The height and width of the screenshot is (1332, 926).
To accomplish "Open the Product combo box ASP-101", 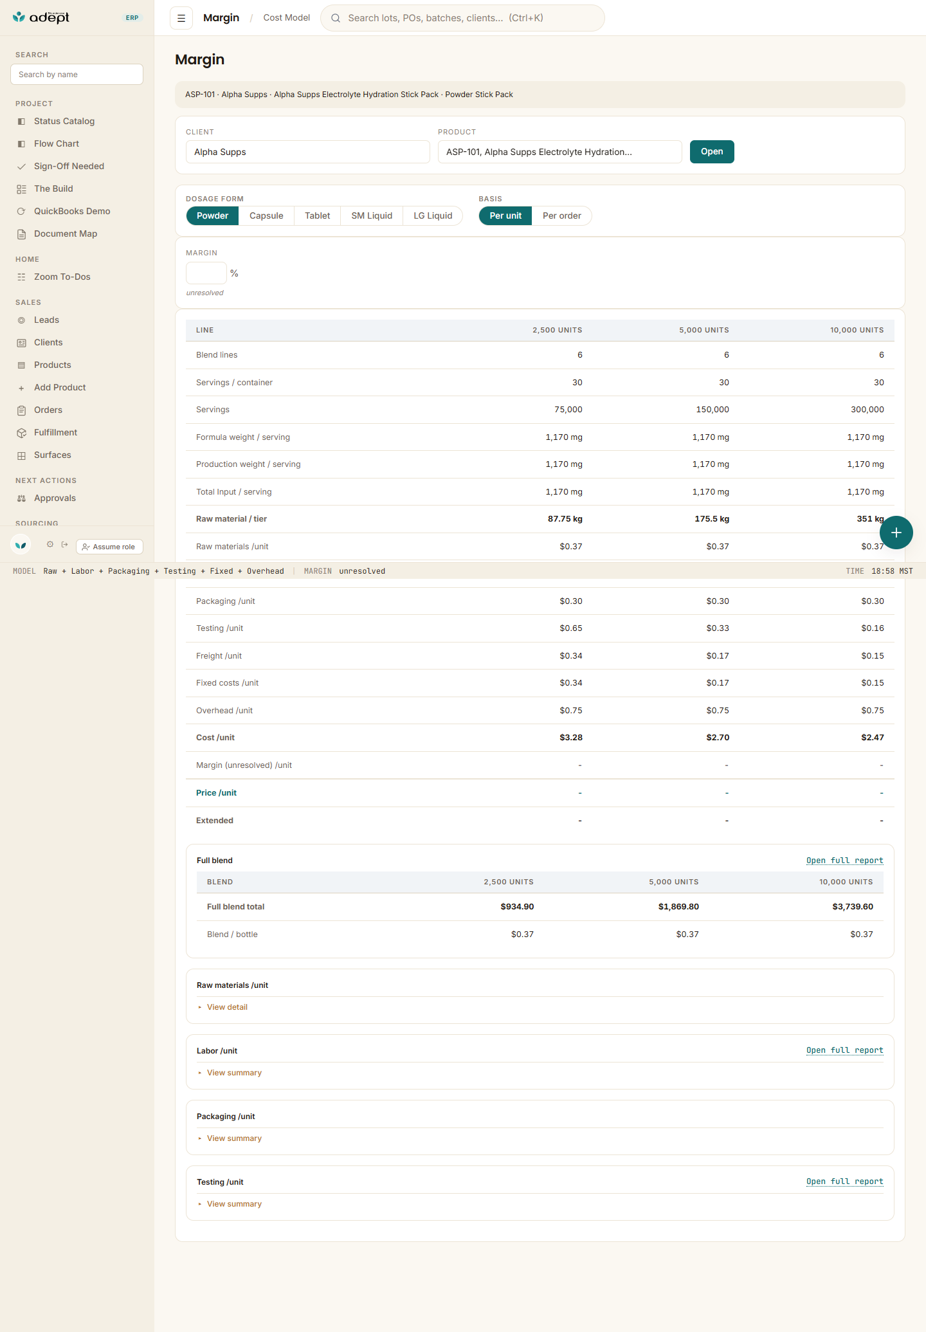I will click(x=560, y=152).
